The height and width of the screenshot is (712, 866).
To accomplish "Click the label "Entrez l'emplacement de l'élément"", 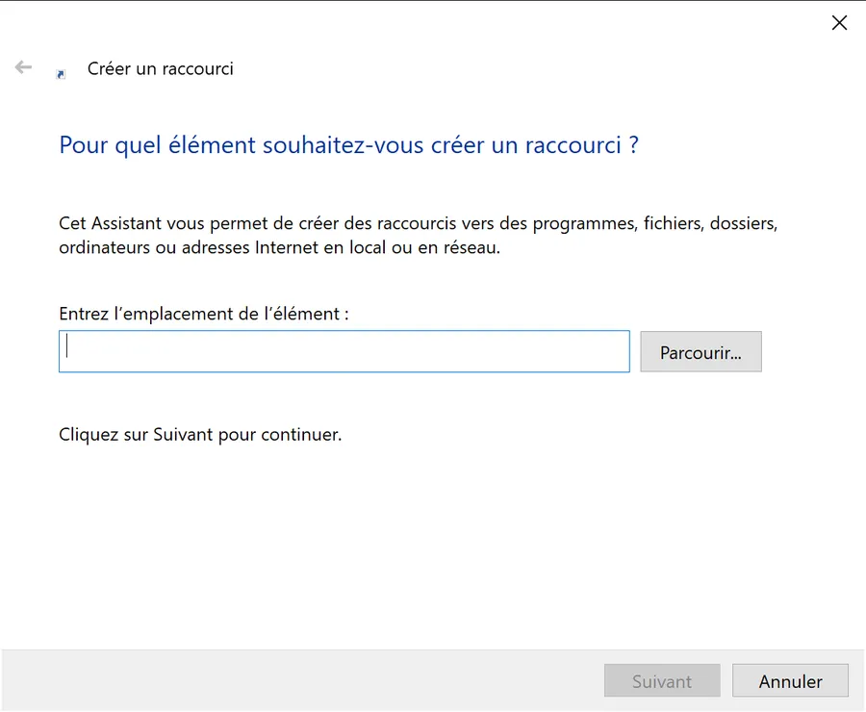I will [x=204, y=314].
